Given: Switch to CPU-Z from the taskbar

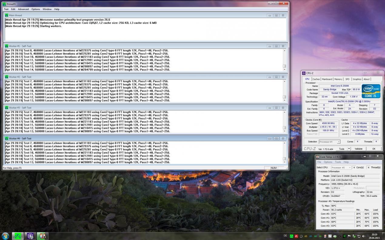Looking at the screenshot, I should tap(30, 236).
